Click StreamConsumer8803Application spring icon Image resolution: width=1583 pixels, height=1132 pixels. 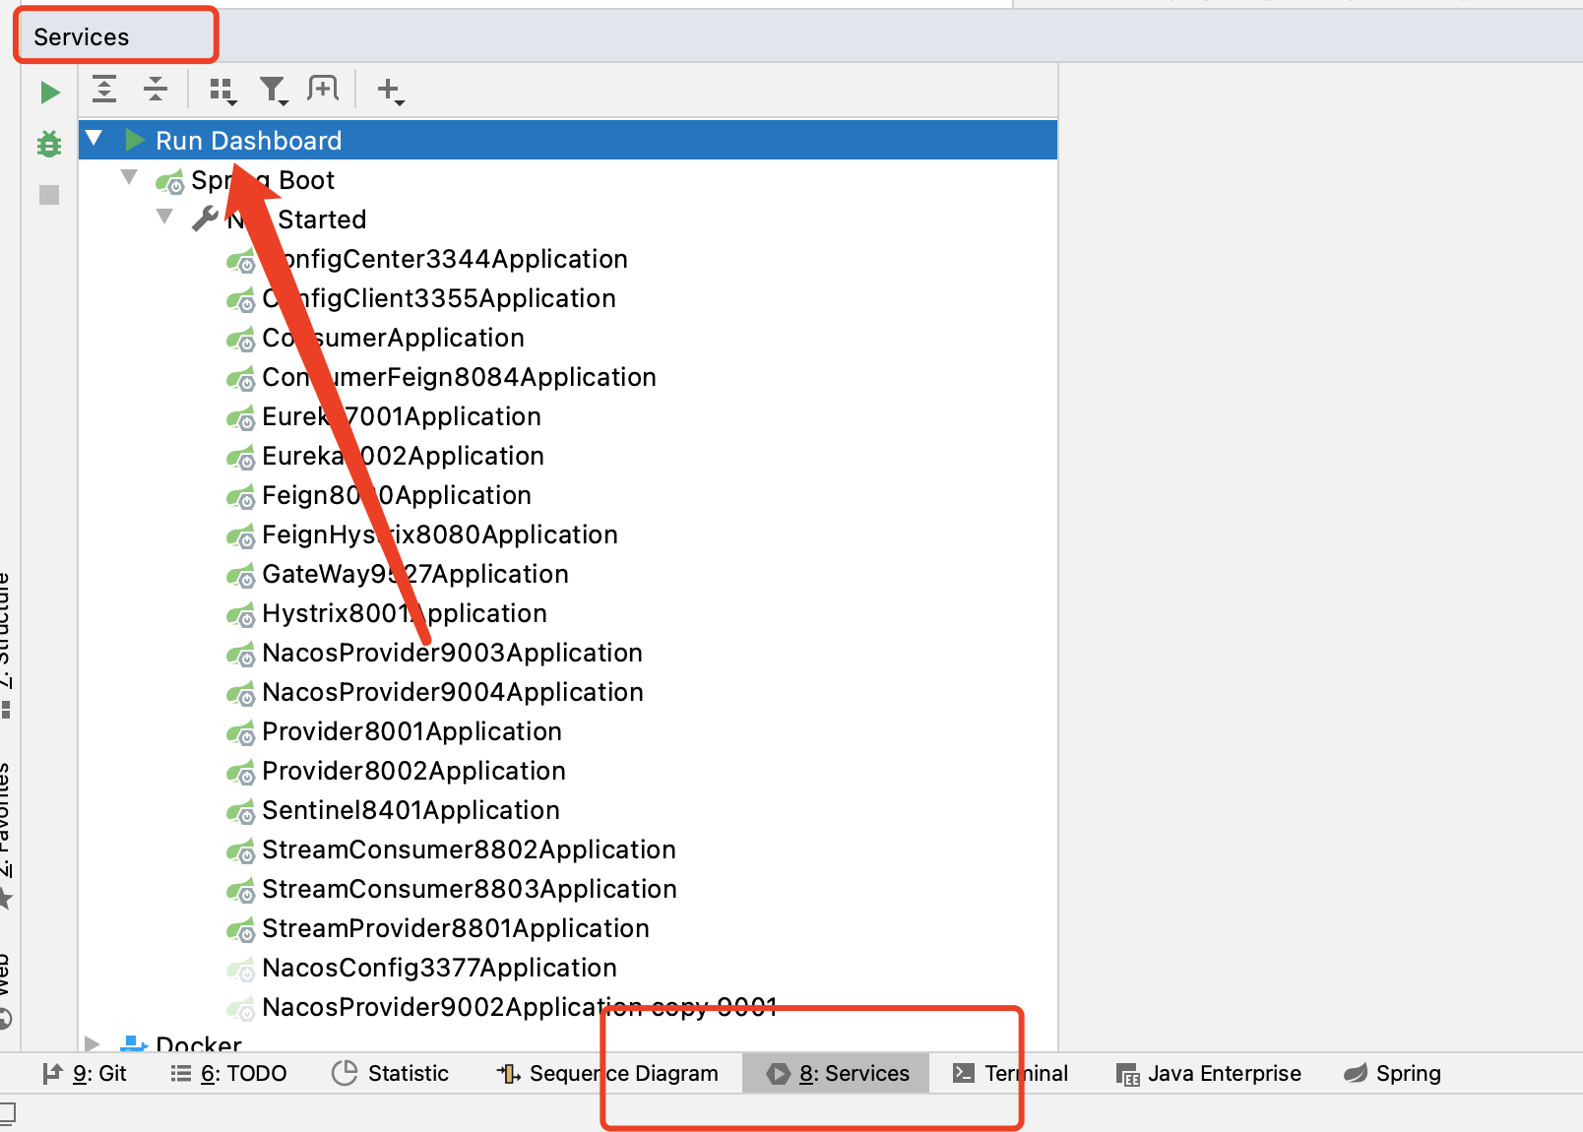[x=241, y=891]
